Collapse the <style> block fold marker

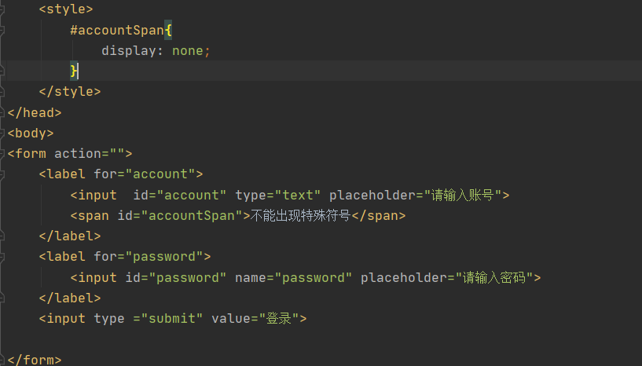3,9
